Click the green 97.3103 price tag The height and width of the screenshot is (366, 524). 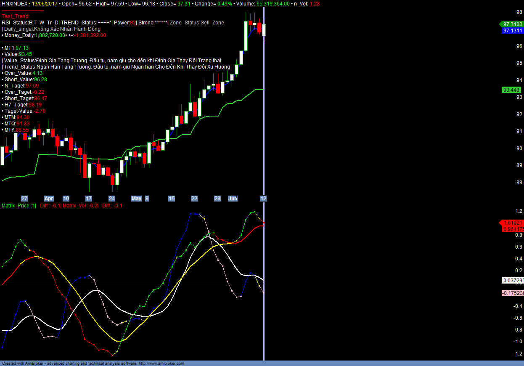tap(512, 24)
